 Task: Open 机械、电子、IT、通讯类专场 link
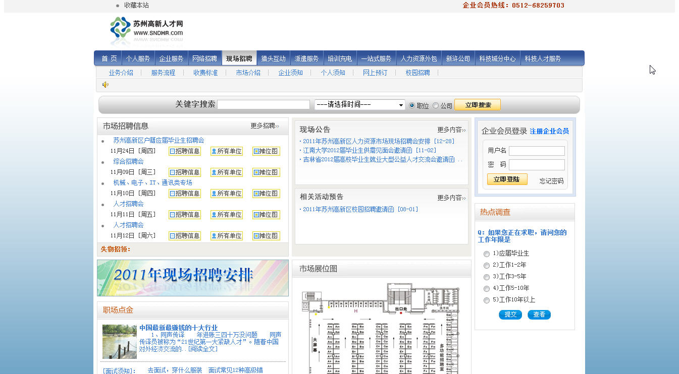(x=152, y=182)
